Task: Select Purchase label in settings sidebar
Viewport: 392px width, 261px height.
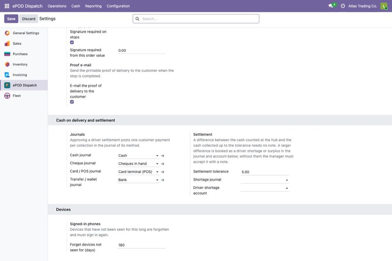Action: click(20, 54)
